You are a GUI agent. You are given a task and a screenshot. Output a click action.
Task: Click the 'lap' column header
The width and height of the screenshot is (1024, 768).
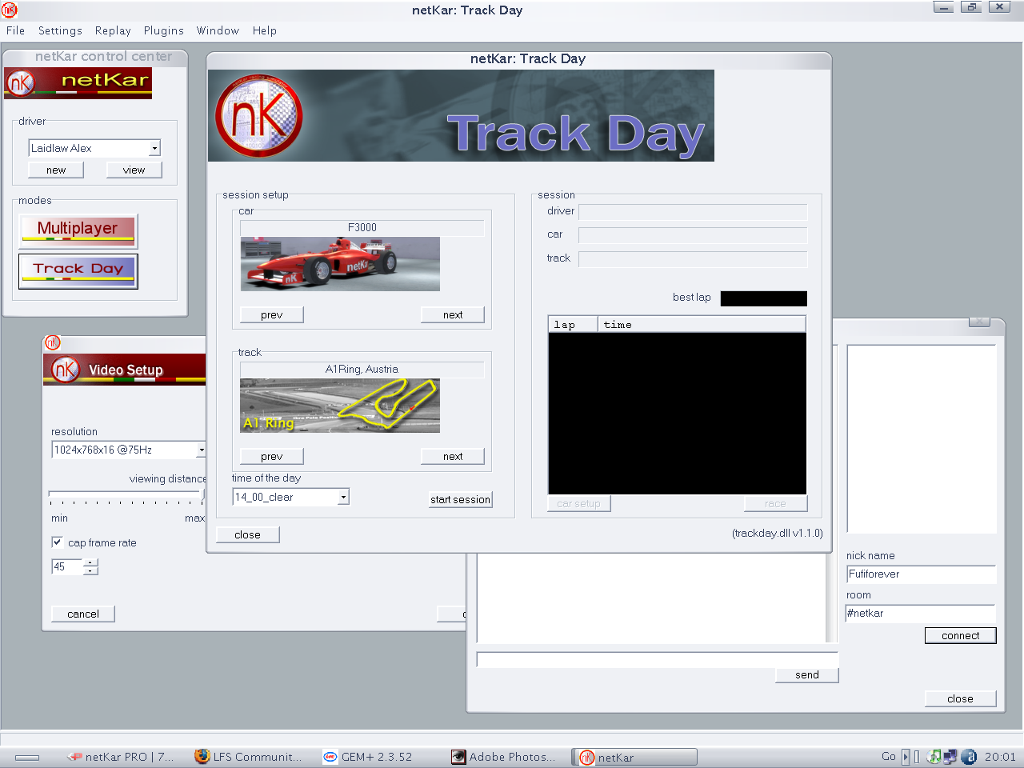pos(573,325)
